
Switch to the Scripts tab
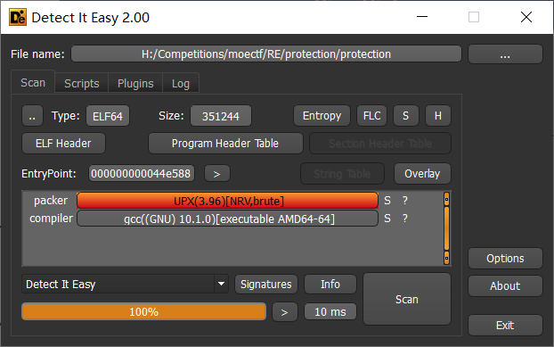(82, 84)
